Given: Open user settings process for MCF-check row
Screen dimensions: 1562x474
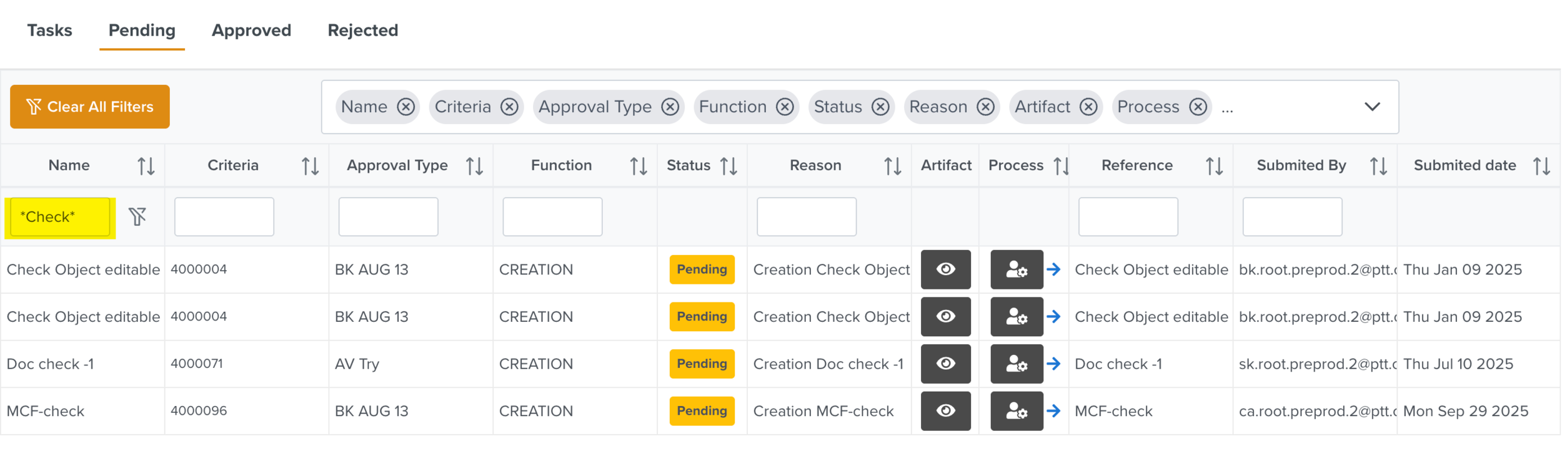Looking at the screenshot, I should (x=1016, y=411).
